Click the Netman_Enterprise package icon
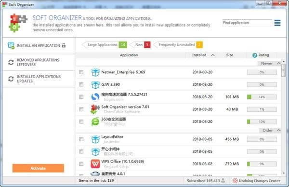Image resolution: width=289 pixels, height=187 pixels. (x=95, y=72)
